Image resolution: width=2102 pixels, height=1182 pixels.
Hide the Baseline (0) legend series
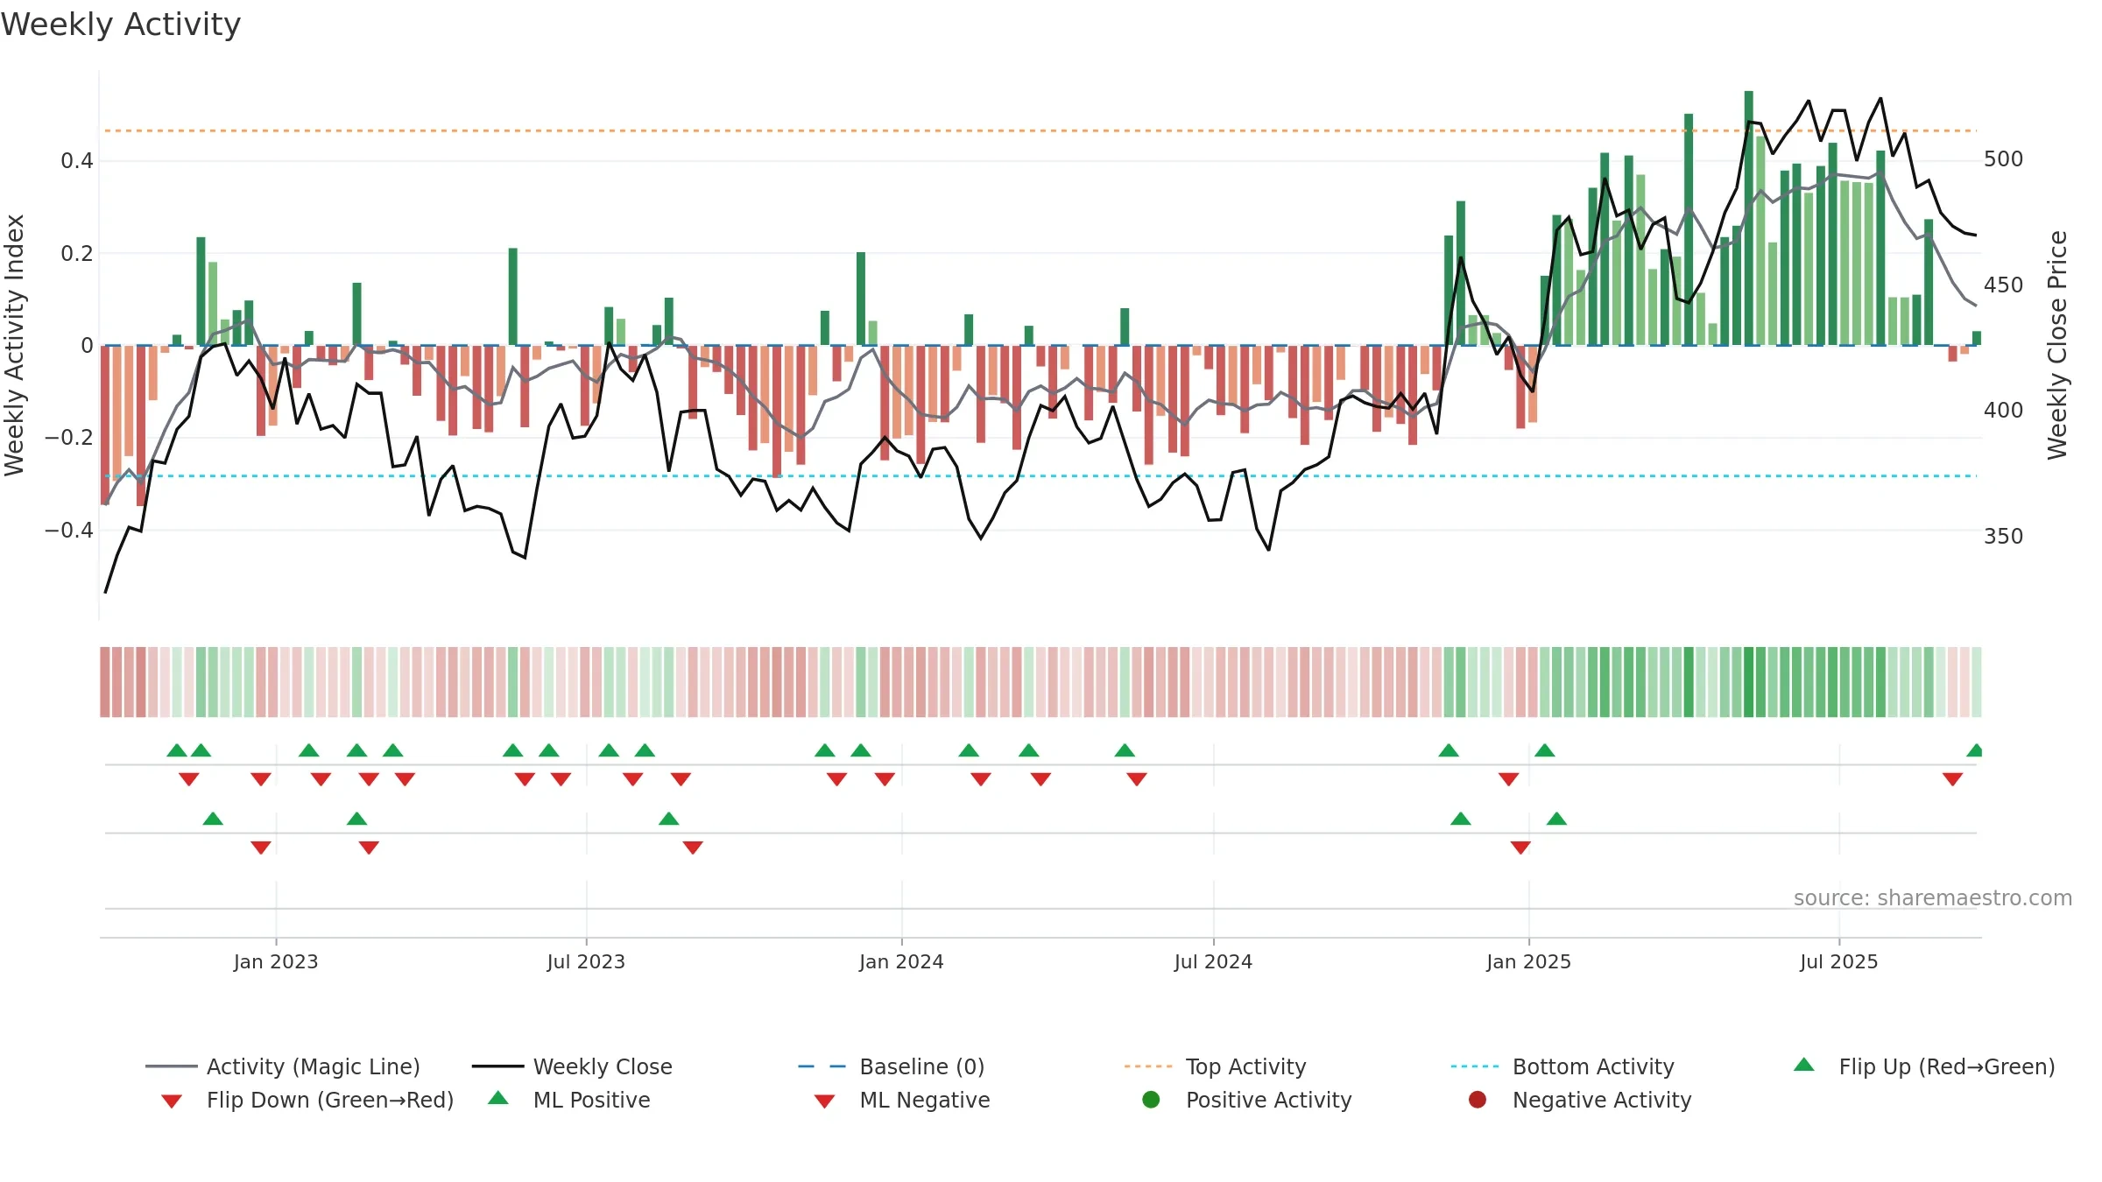pyautogui.click(x=892, y=1066)
